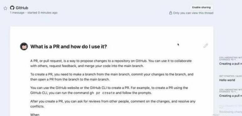This screenshot has height=116, width=242.
Task: Star this thread with the star icon
Action: pyautogui.click(x=5, y=8)
